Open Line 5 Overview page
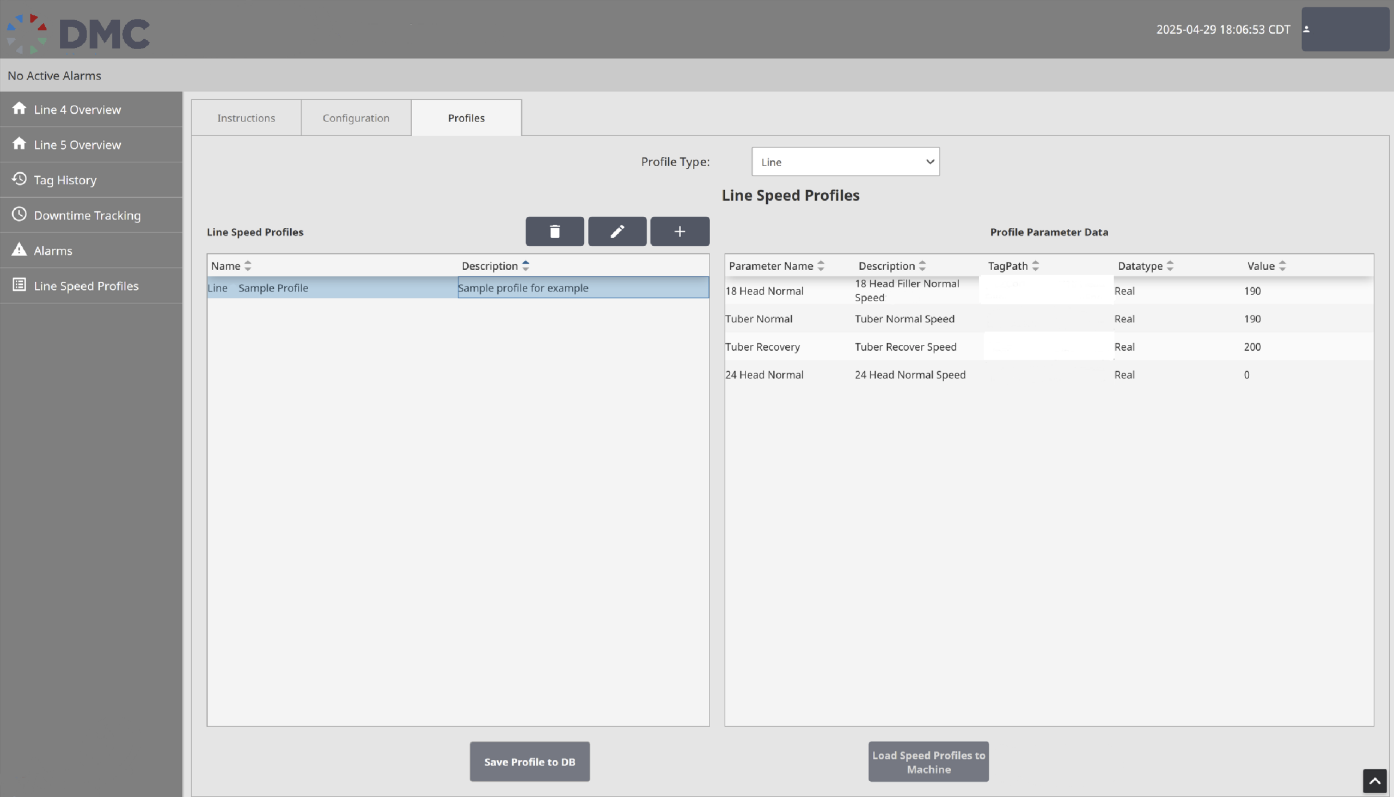Image resolution: width=1394 pixels, height=797 pixels. pos(91,144)
